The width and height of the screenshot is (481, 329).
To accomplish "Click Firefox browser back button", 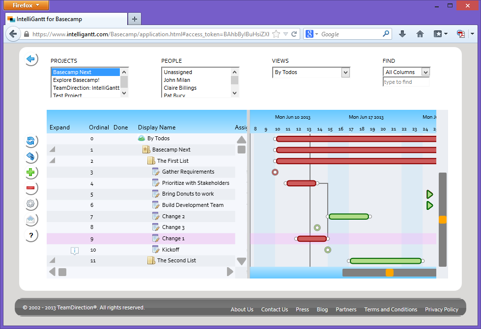I will tap(13, 34).
